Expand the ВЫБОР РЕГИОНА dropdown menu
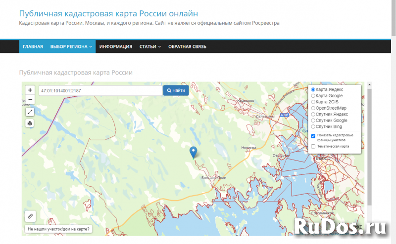The height and width of the screenshot is (244, 396). 71,46
